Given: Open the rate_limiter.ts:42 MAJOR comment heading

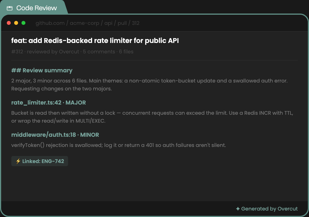Looking at the screenshot, I should click(49, 103).
